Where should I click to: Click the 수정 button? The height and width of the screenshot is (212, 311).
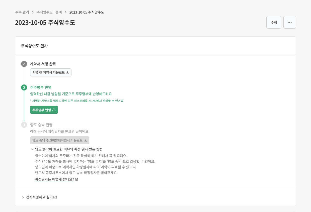coord(274,22)
